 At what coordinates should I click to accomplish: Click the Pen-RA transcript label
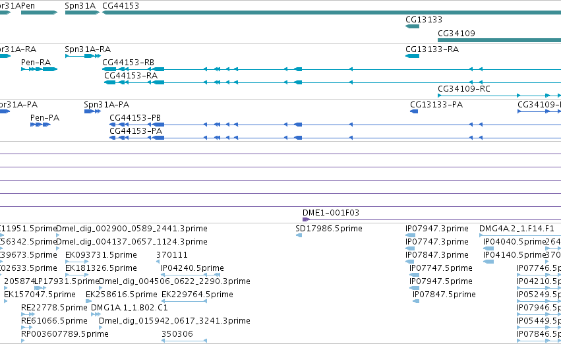tap(36, 63)
